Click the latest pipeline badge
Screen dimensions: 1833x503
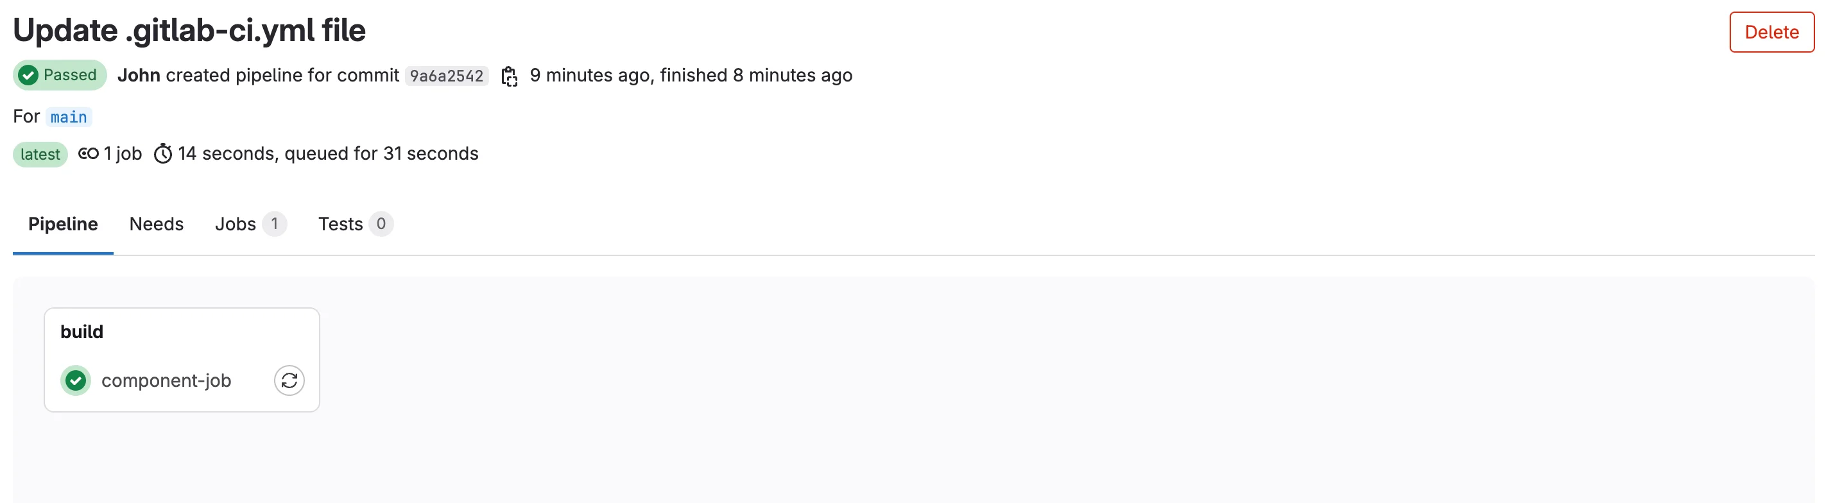pos(40,154)
